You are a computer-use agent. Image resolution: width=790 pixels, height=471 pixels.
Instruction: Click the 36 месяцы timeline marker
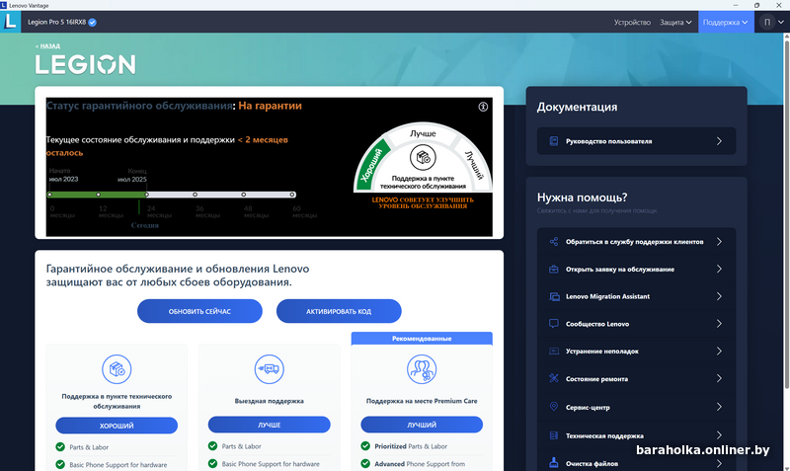[x=195, y=195]
